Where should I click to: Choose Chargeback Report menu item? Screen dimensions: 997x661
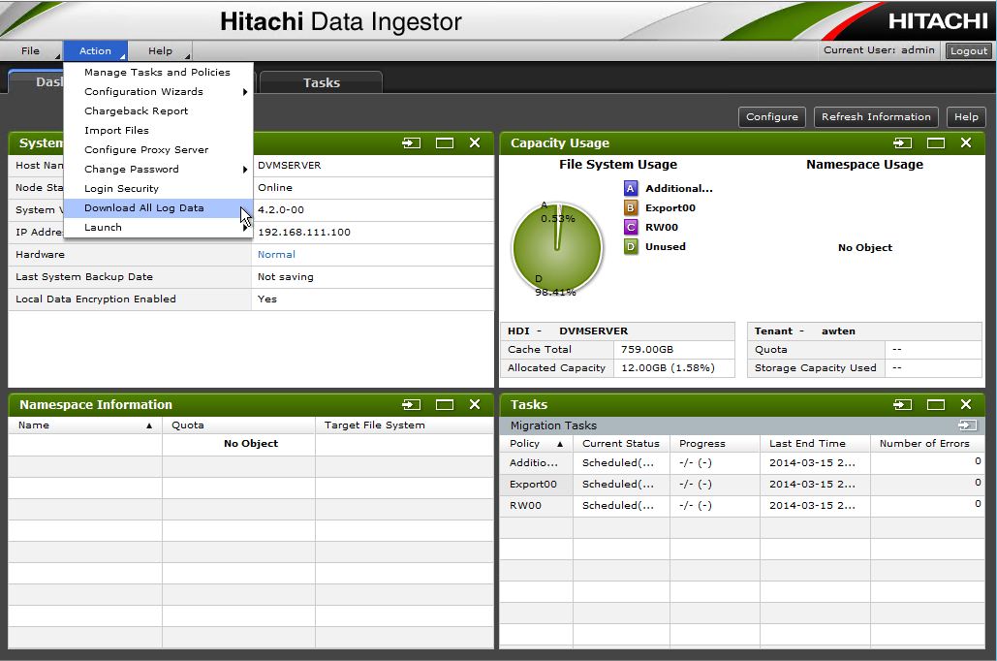pos(158,111)
